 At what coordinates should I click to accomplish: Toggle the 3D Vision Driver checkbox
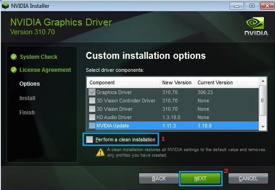click(92, 109)
